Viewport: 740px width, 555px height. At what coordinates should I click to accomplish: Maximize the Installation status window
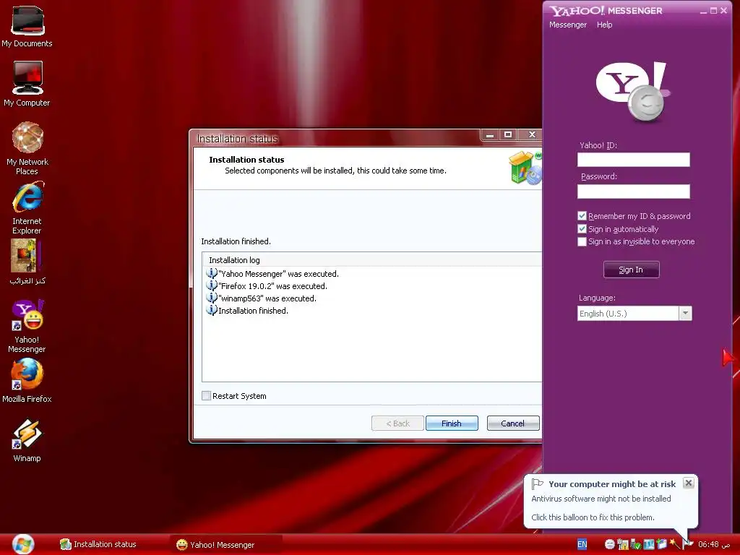tap(508, 135)
